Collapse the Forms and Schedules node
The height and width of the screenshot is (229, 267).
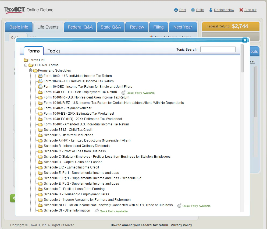click(x=30, y=71)
